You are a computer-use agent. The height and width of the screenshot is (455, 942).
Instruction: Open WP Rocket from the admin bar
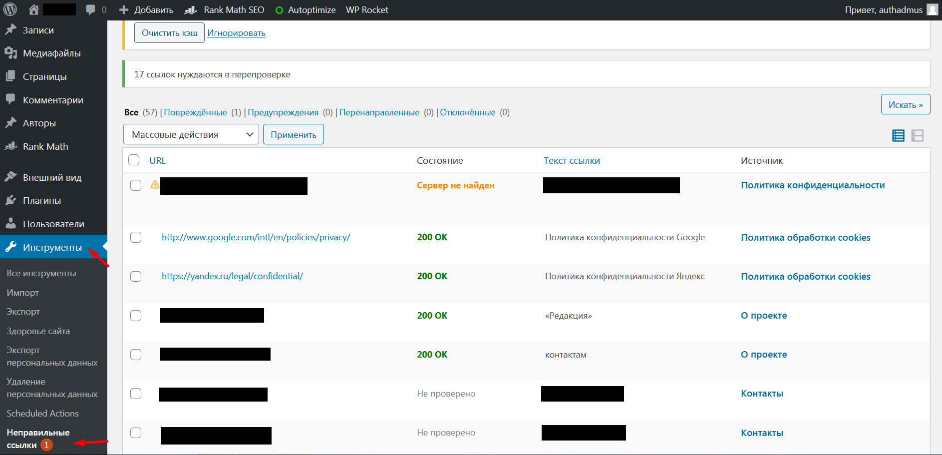[366, 9]
